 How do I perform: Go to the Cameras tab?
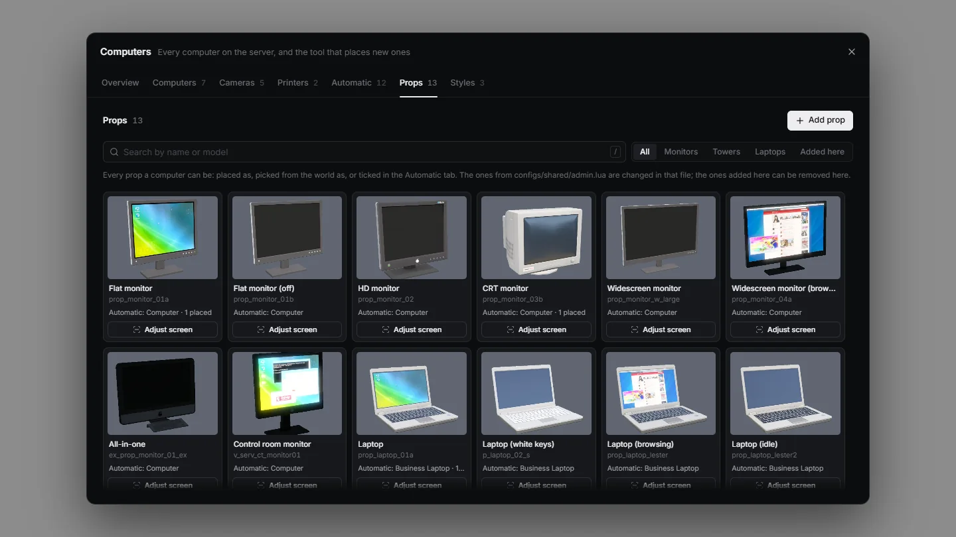pyautogui.click(x=242, y=83)
